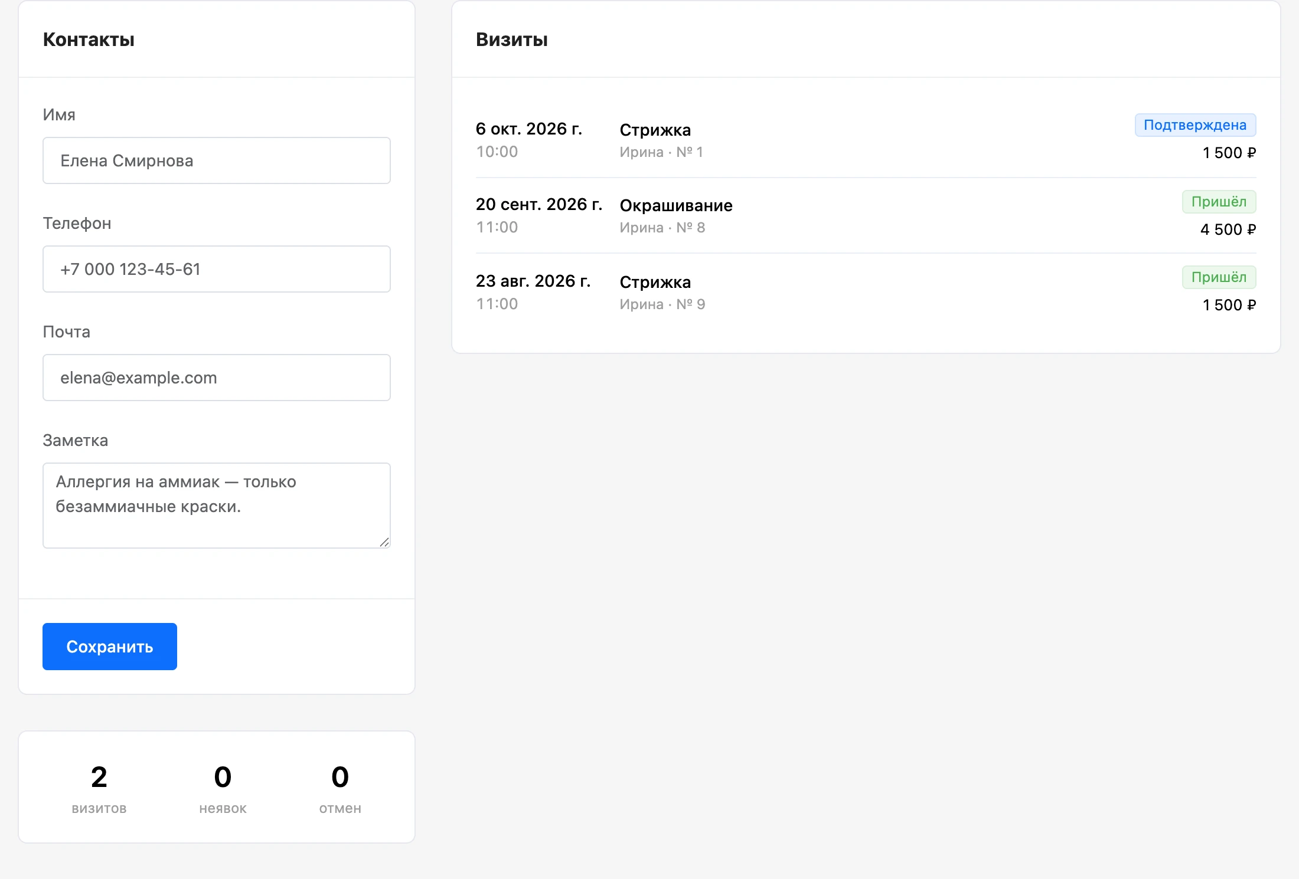Click the Визиты panel heading
The image size is (1299, 879).
click(512, 40)
